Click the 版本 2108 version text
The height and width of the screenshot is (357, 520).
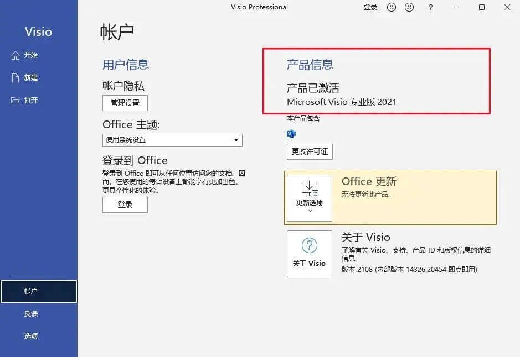(409, 270)
